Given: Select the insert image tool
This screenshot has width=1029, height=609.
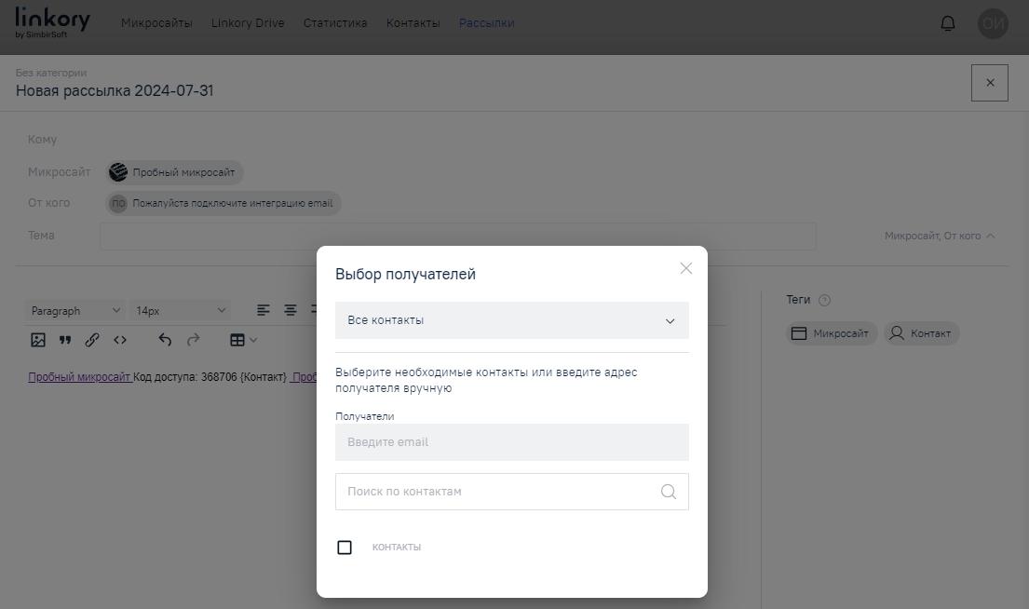Looking at the screenshot, I should click(37, 339).
